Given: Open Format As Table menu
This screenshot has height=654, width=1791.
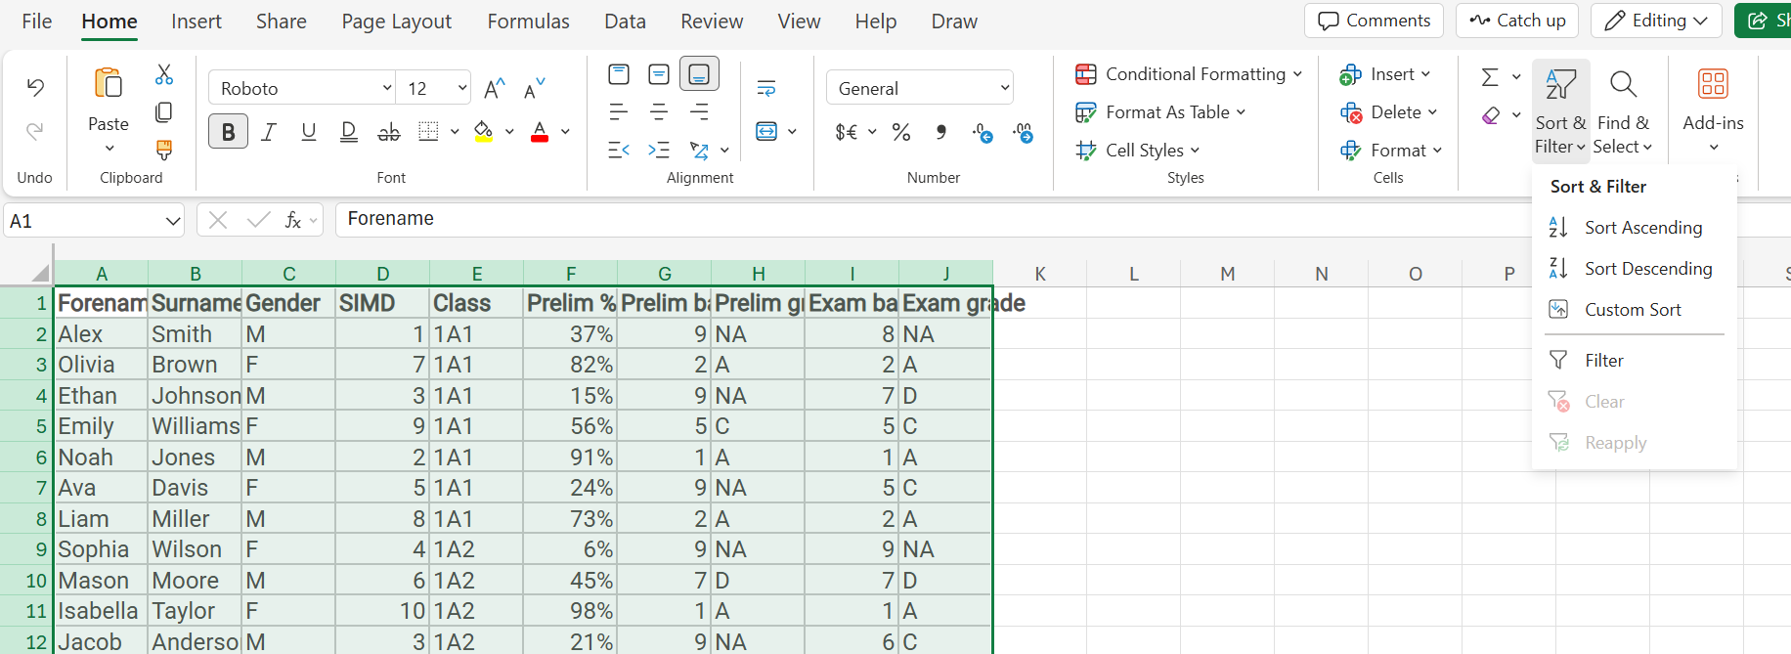Looking at the screenshot, I should pyautogui.click(x=1160, y=112).
